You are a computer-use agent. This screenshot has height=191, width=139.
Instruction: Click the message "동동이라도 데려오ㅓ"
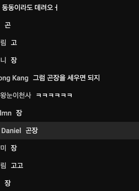(30, 7)
